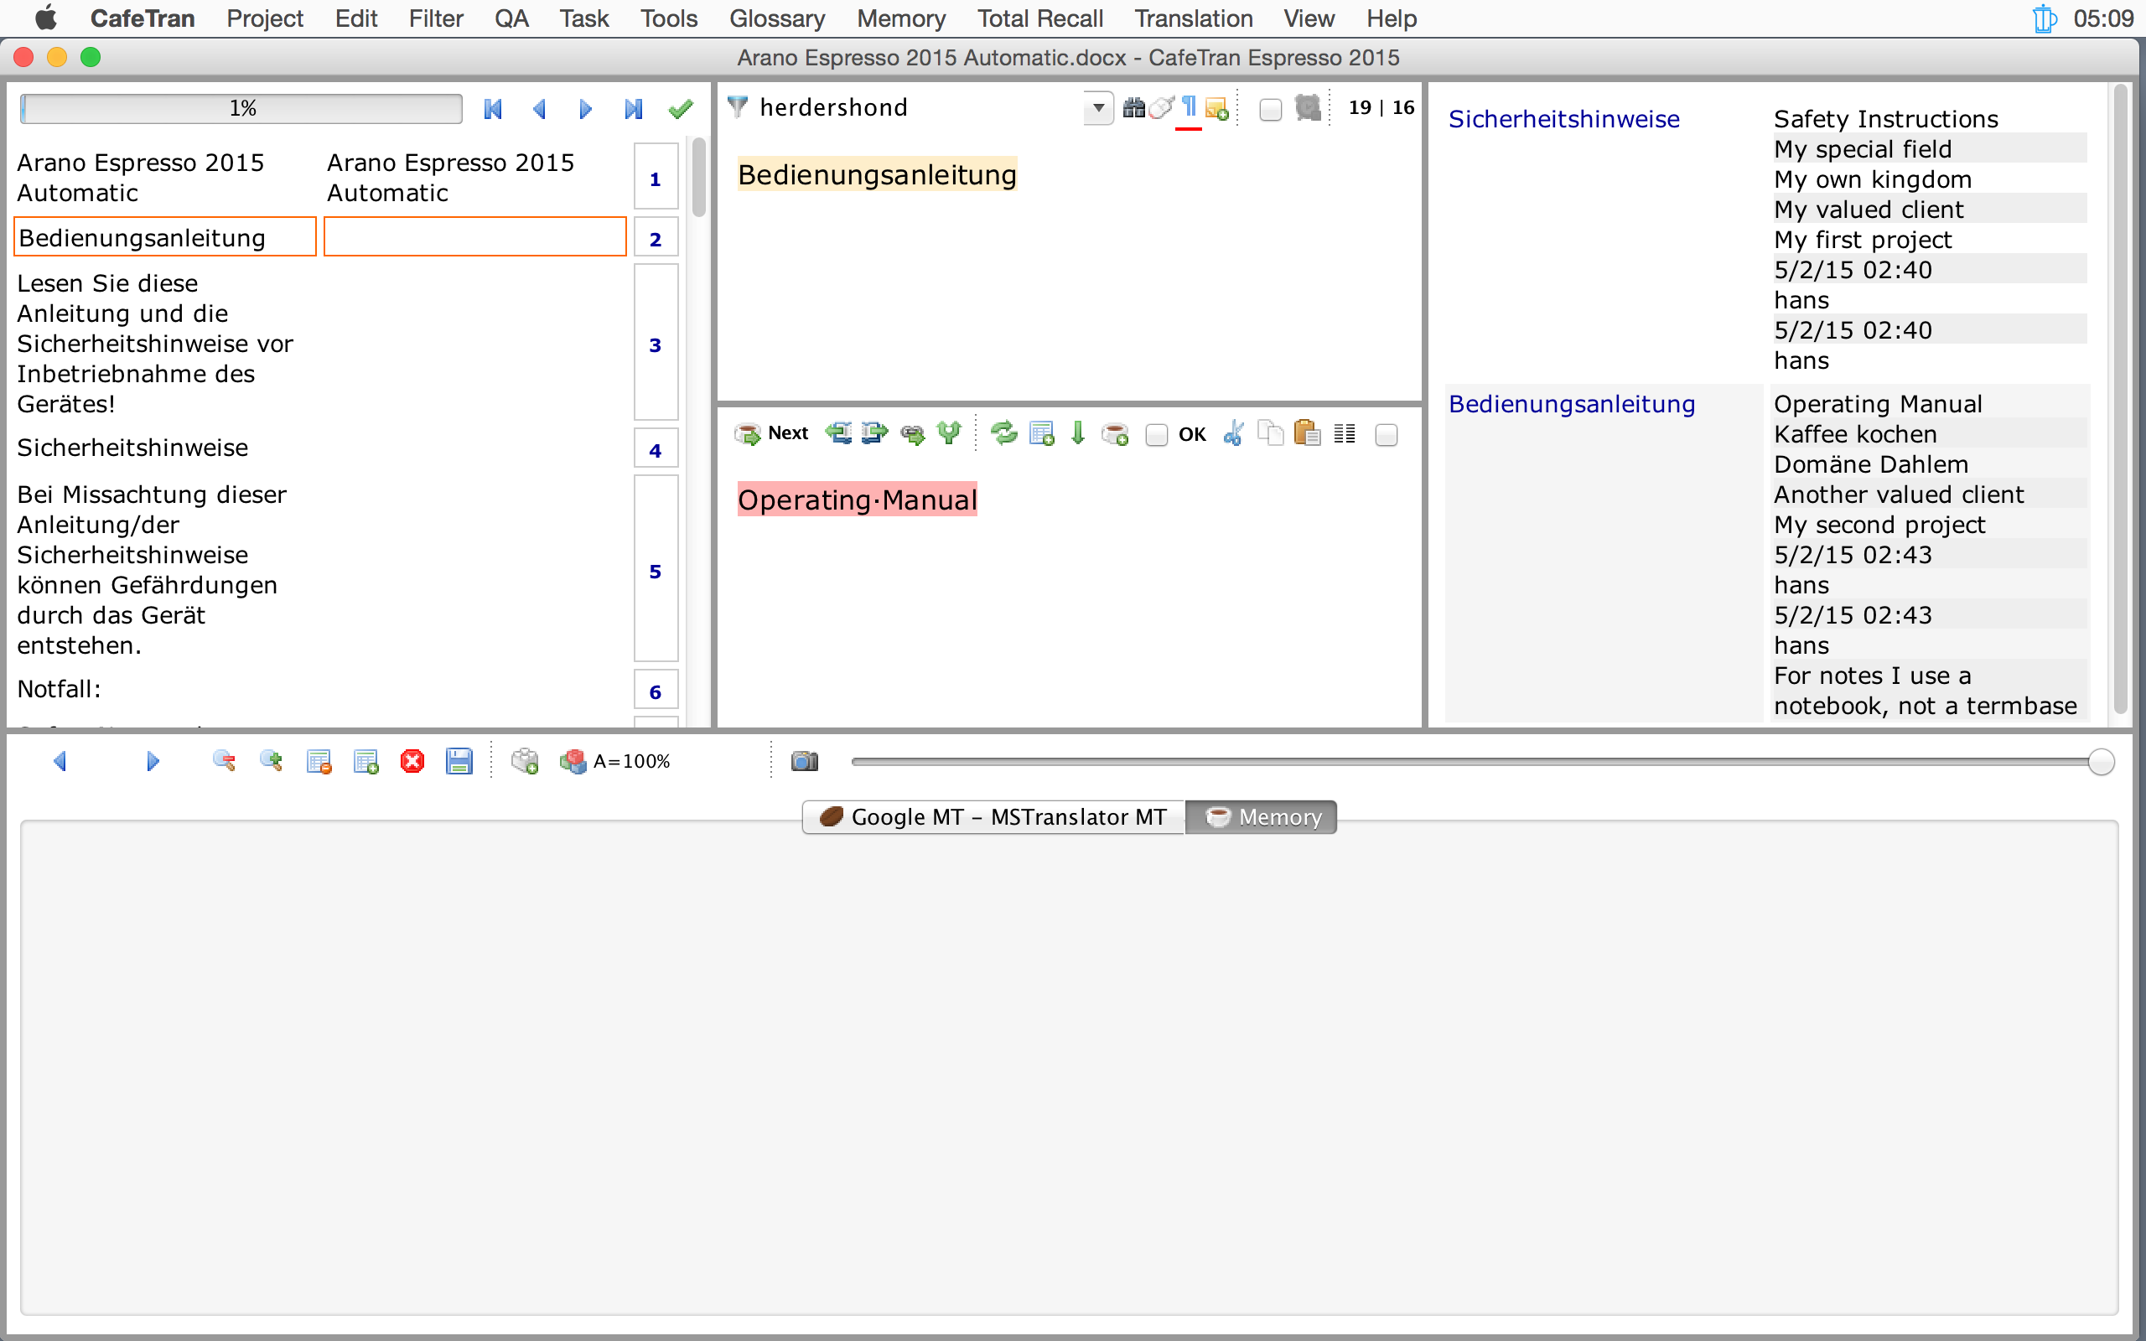Viewport: 2146px width, 1341px height.
Task: Switch to Google MT – MSTranslator MT tab
Action: (993, 817)
